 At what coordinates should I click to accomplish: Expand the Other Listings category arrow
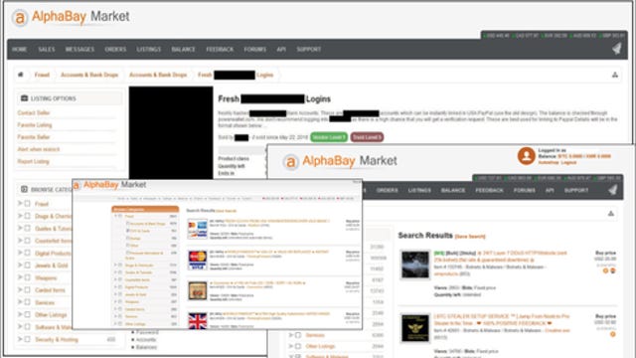(20, 314)
